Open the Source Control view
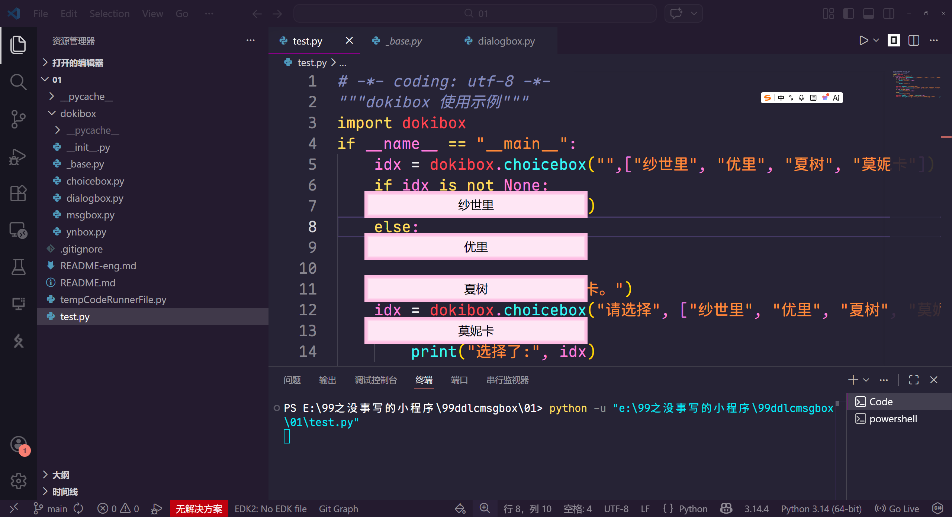Screen dimensions: 952x517 pos(18,119)
